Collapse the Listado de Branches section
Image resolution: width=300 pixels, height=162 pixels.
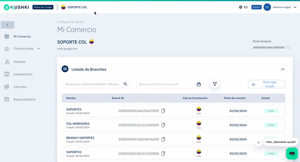pyautogui.click(x=283, y=70)
